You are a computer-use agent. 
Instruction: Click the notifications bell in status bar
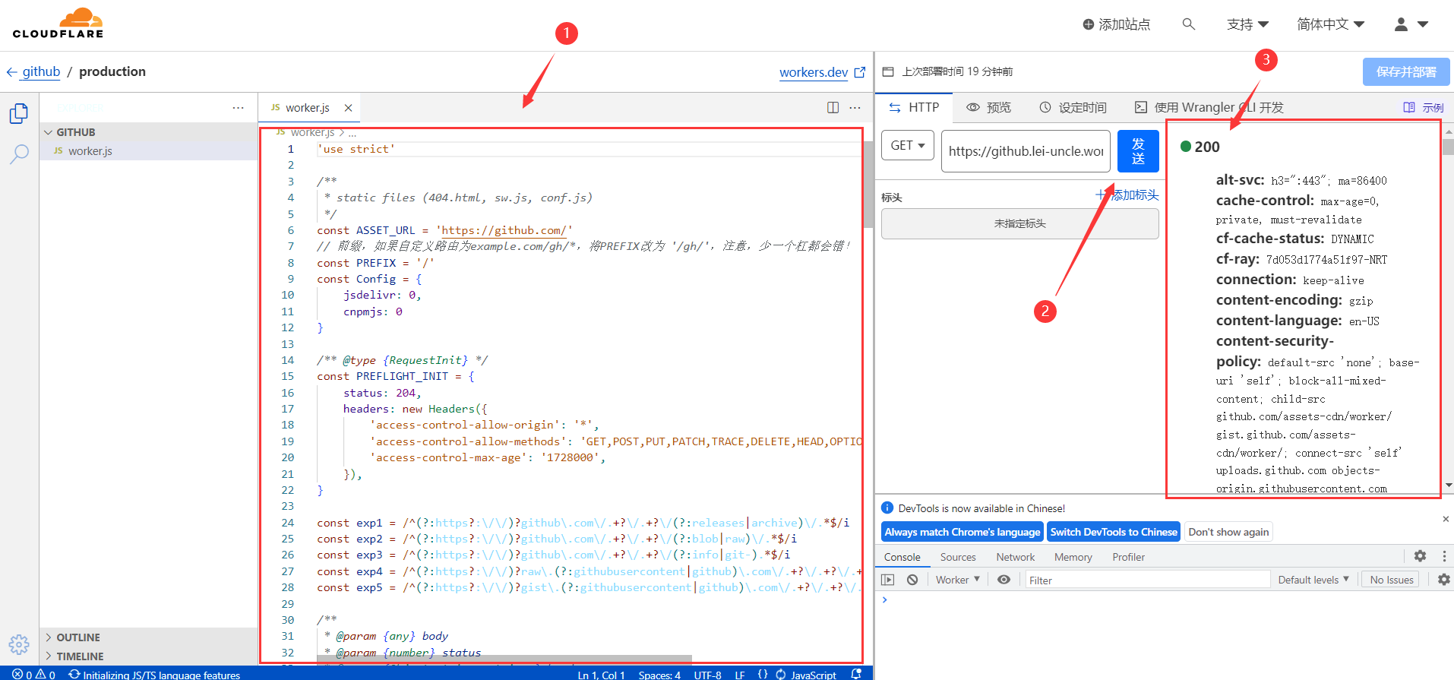(x=856, y=674)
